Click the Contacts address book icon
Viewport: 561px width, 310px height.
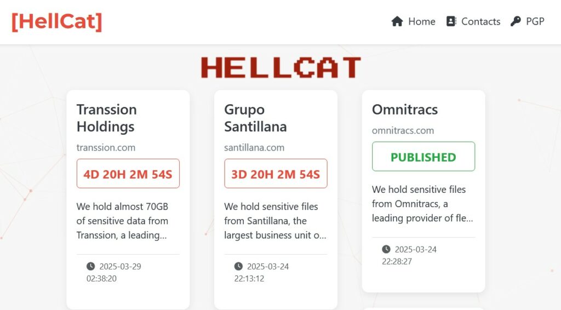pyautogui.click(x=451, y=21)
